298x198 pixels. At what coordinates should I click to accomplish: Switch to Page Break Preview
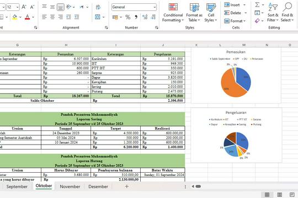pyautogui.click(x=292, y=195)
